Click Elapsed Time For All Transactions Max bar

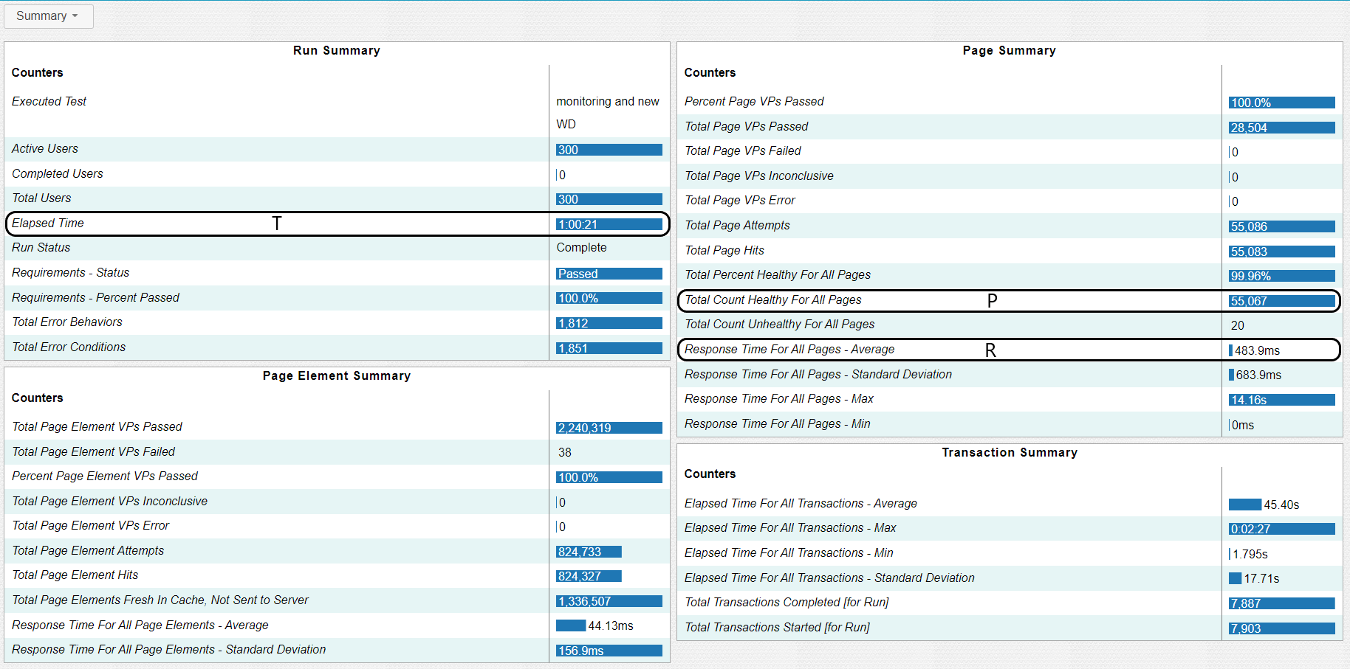[1281, 529]
